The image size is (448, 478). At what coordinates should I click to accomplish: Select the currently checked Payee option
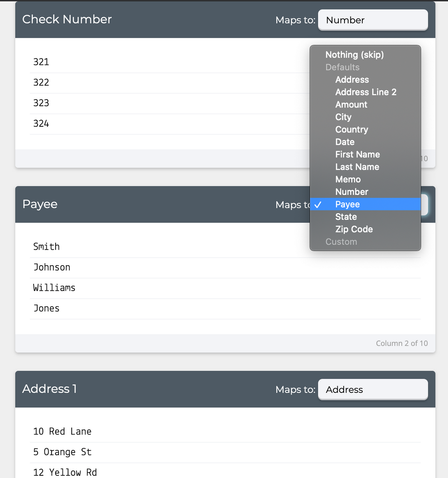click(347, 204)
